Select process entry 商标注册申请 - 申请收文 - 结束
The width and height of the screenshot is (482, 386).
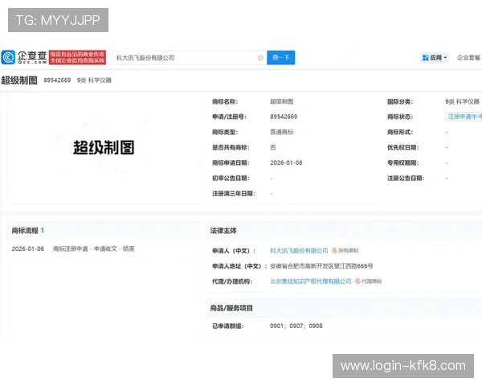(94, 248)
